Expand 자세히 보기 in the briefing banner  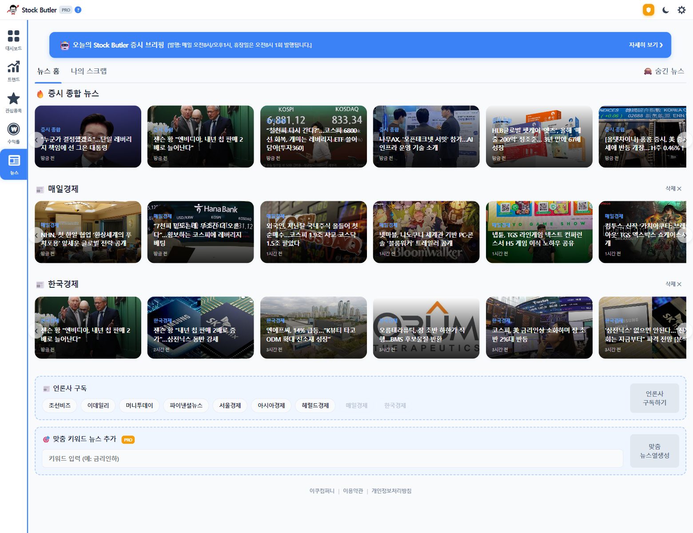coord(646,45)
